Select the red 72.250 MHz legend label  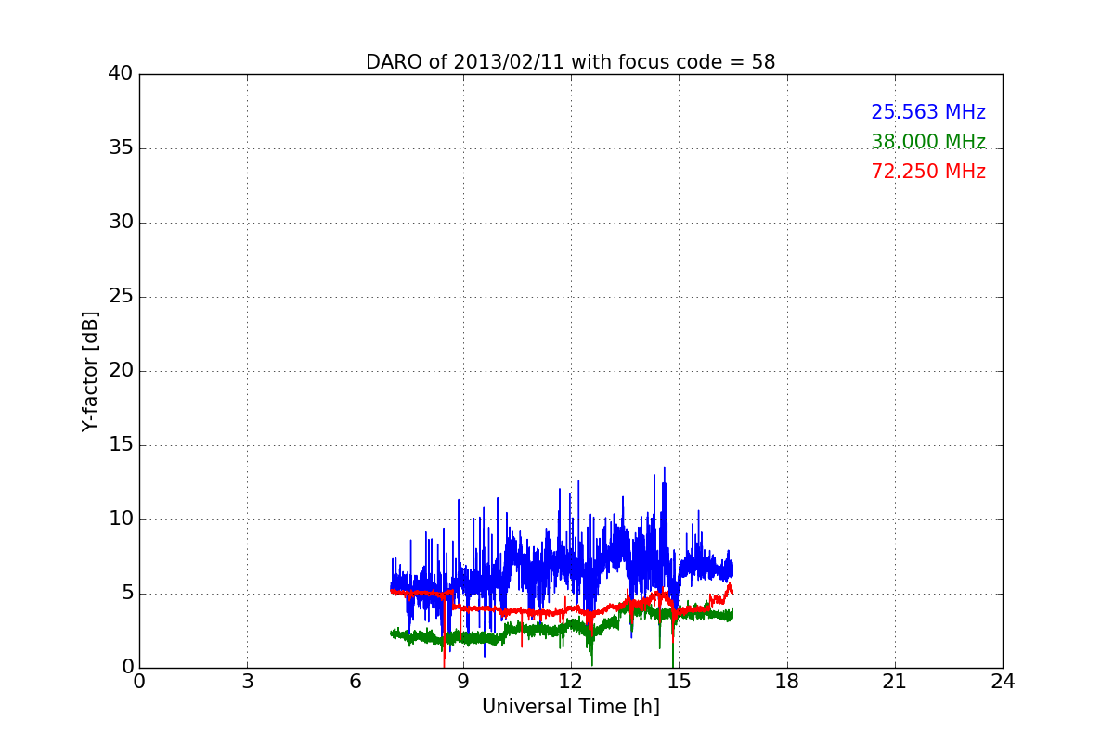click(928, 172)
